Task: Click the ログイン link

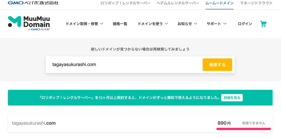Action: point(245,24)
